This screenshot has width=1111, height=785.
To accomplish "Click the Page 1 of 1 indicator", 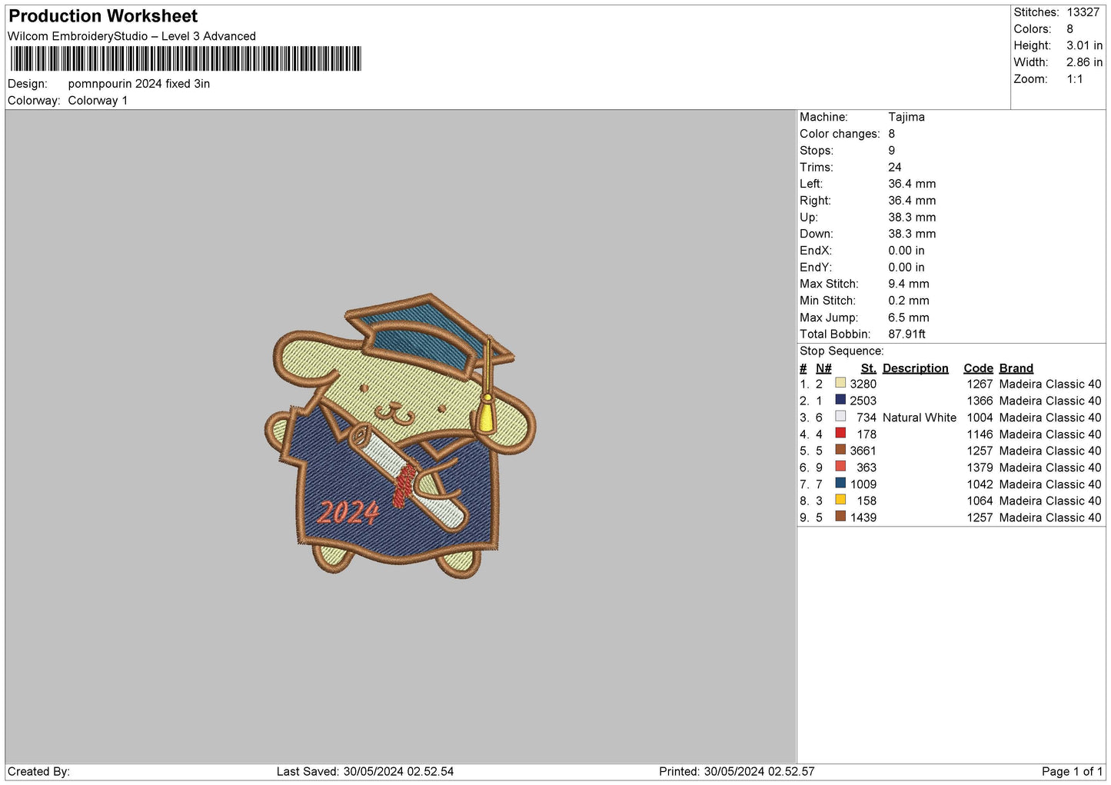I will point(1072,771).
